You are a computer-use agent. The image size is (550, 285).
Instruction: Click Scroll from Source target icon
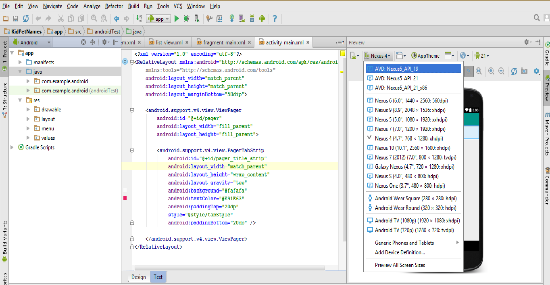[83, 42]
